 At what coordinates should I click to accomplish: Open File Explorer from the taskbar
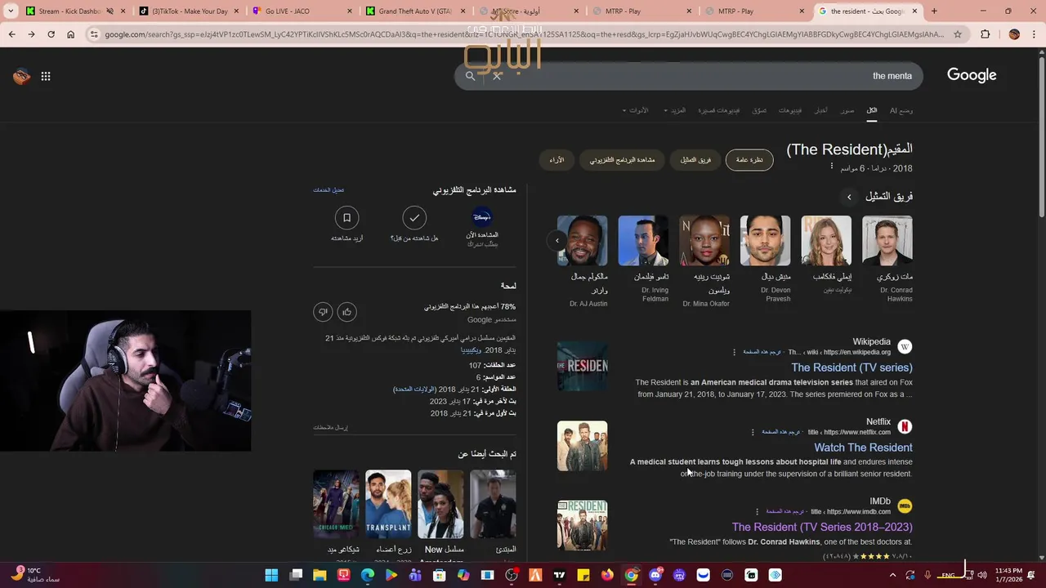click(x=320, y=575)
